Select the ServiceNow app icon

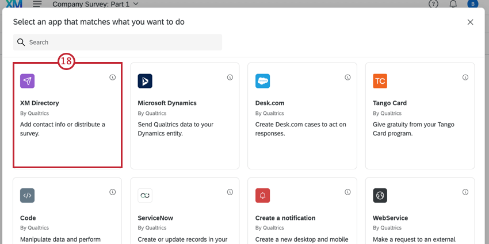click(x=145, y=195)
